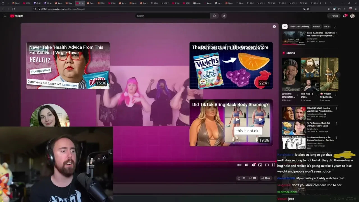This screenshot has height=202, width=359.
Task: Focus the YouTube search field
Action: pyautogui.click(x=172, y=16)
